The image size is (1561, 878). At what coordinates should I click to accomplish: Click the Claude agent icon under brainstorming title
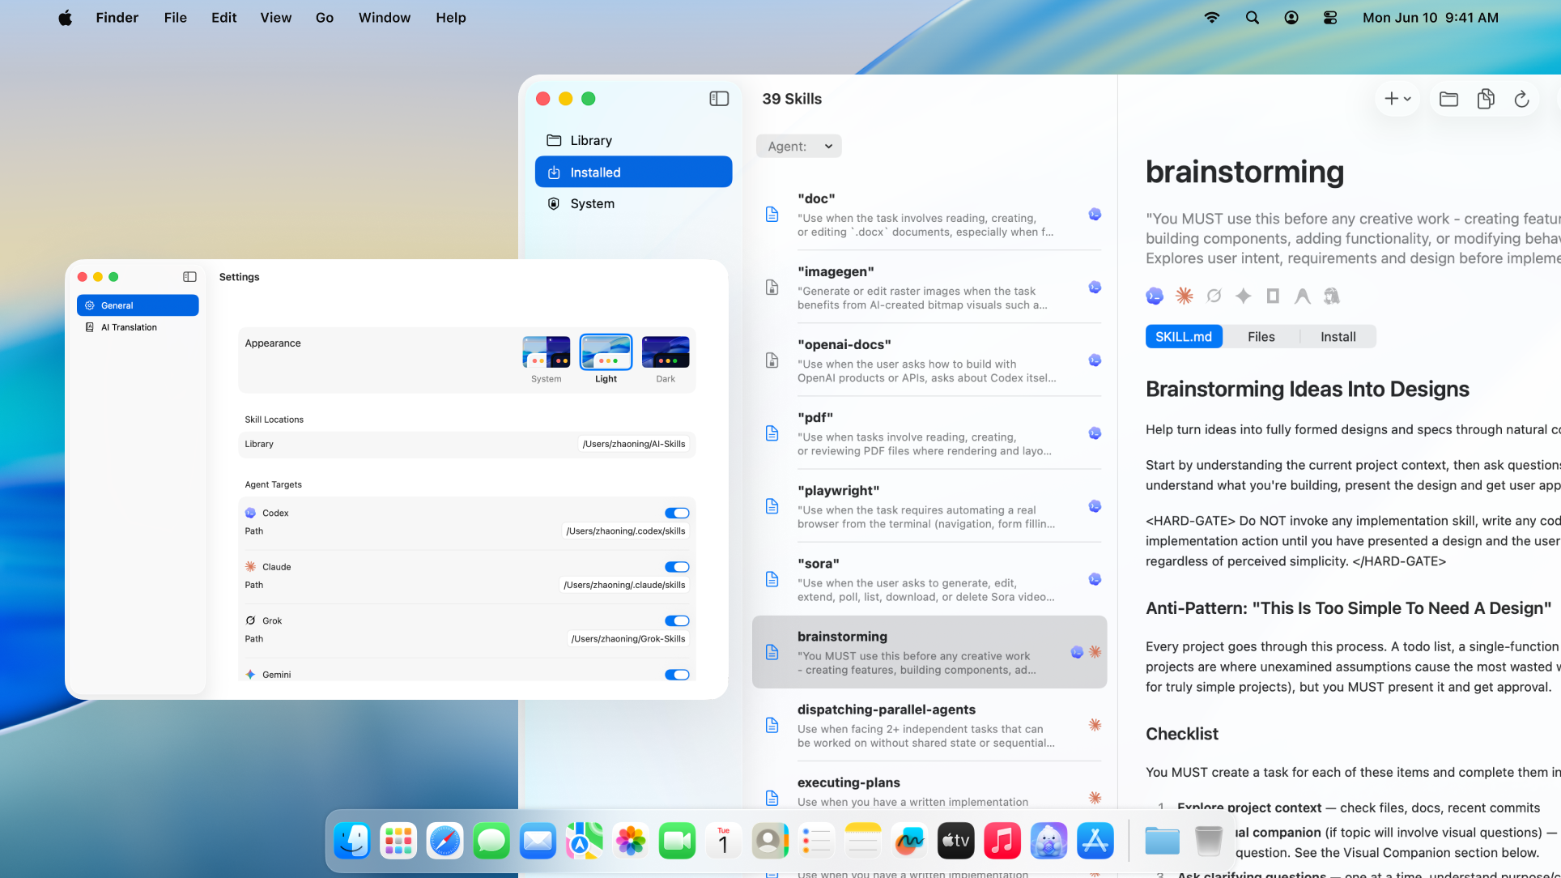click(1185, 296)
